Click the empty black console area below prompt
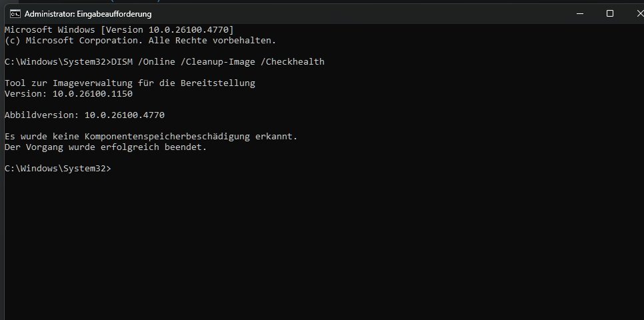Screen dimensions: 644x320 tap(321, 247)
